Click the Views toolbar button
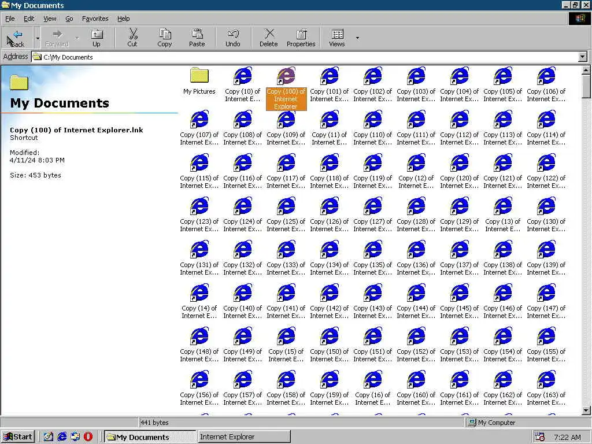 tap(337, 38)
